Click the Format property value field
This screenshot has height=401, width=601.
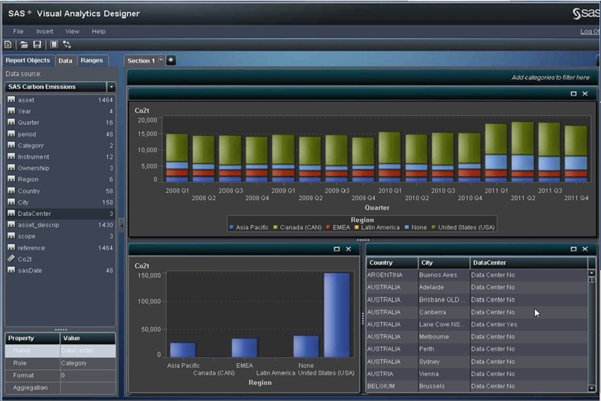click(88, 375)
